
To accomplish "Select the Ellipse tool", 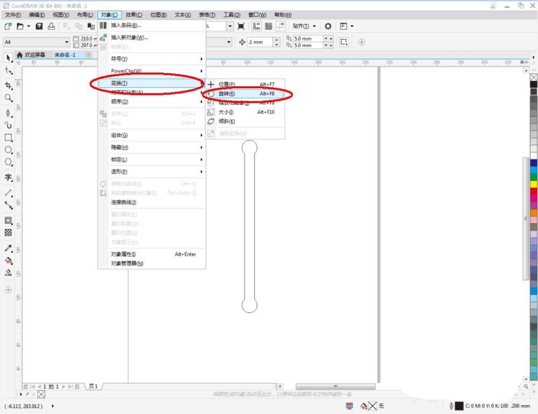I will click(8, 150).
